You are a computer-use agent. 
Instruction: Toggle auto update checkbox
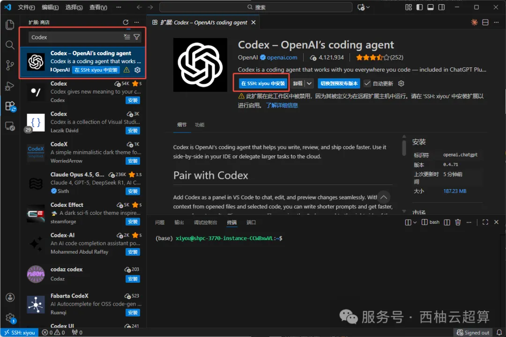[367, 83]
